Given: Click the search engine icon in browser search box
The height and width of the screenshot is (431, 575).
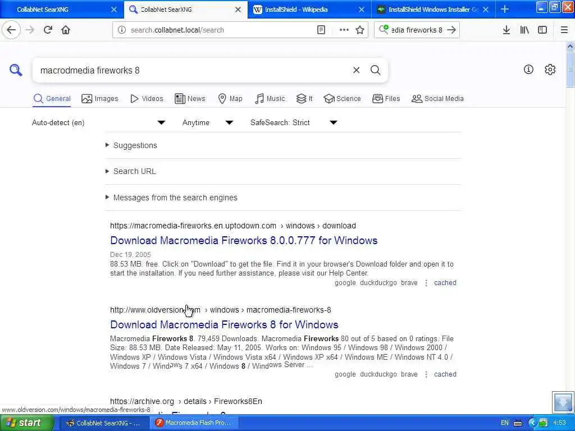Looking at the screenshot, I should [384, 29].
